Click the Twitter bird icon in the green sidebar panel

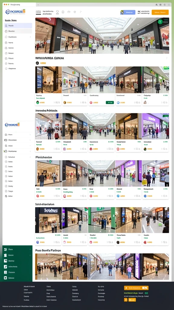coord(5,255)
